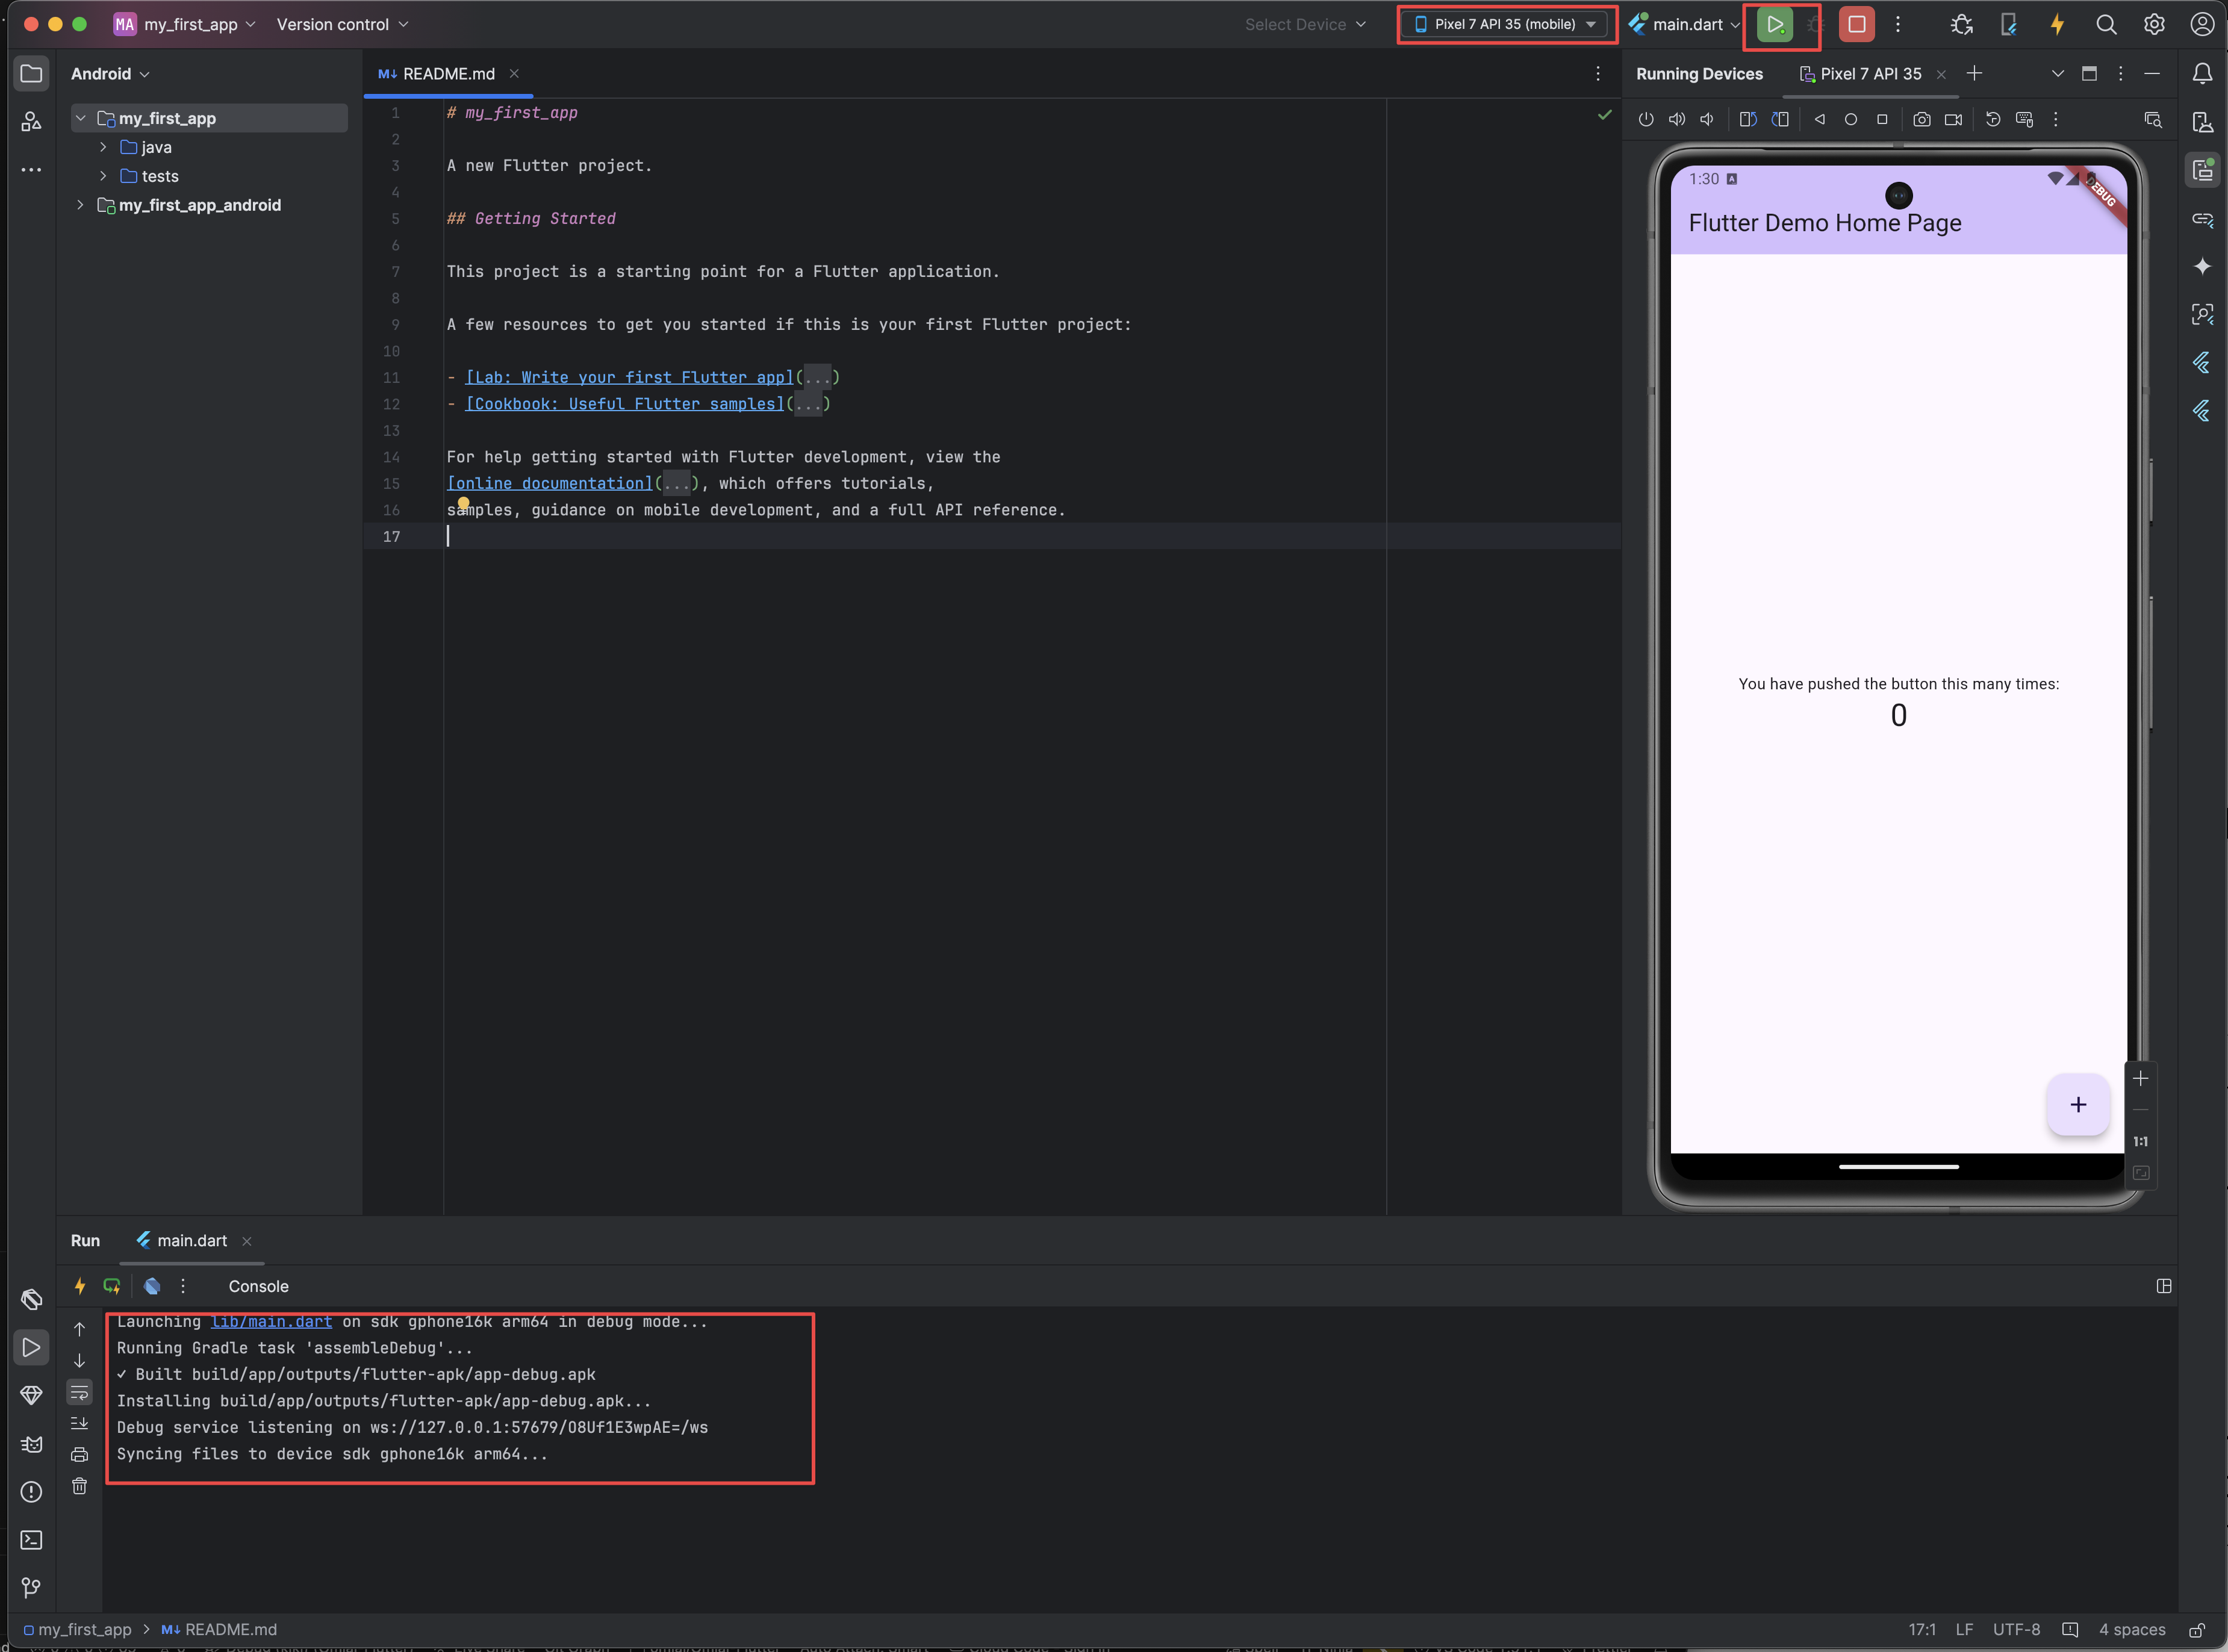
Task: Open 'Cookbook: Useful Flutter samples' link
Action: tap(625, 404)
